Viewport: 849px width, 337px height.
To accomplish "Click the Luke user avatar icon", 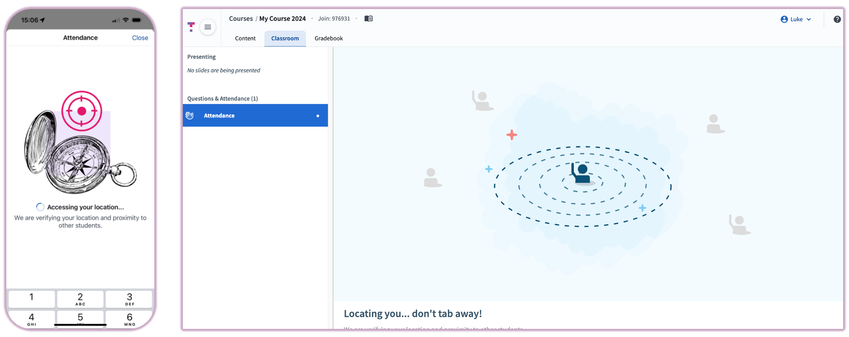I will (x=784, y=19).
